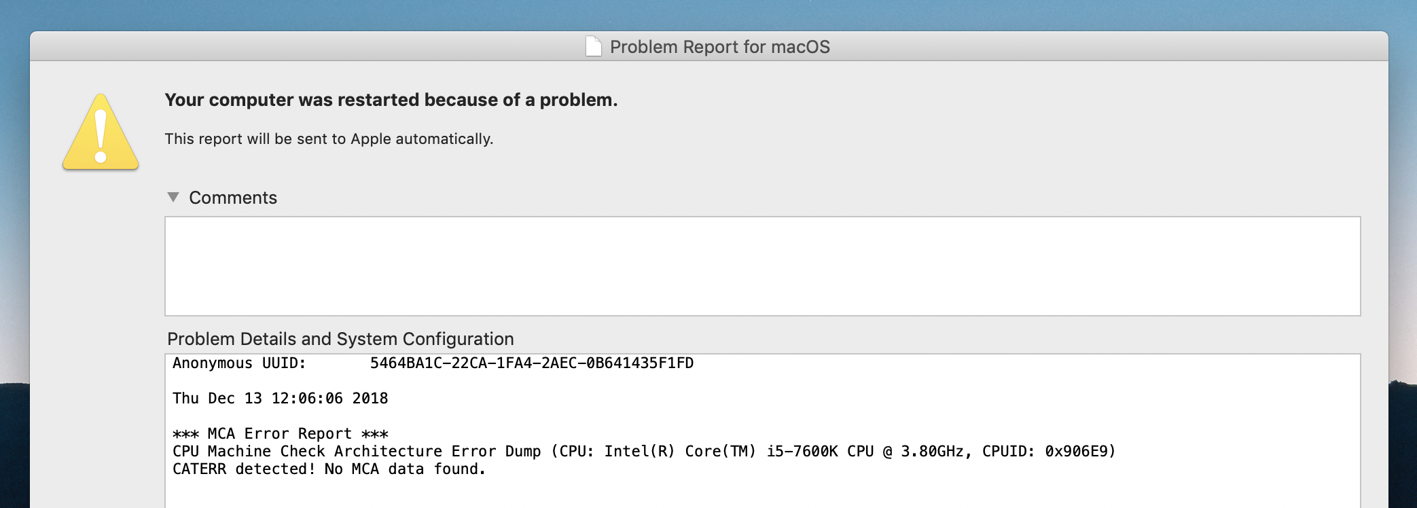1417x508 pixels.
Task: Click the CPU Machine Check Architecture text
Action: (307, 452)
